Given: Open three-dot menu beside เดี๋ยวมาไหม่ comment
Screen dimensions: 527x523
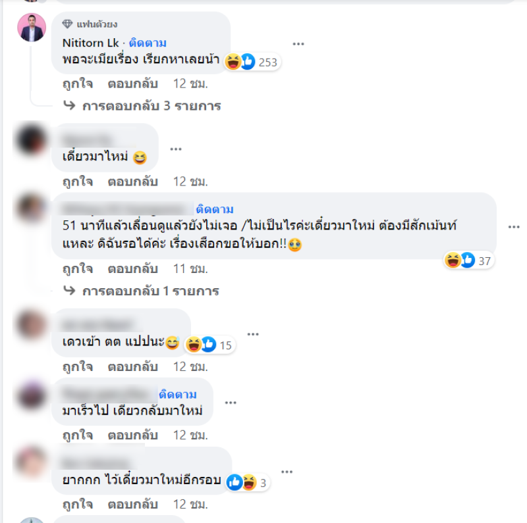Looking at the screenshot, I should click(176, 149).
